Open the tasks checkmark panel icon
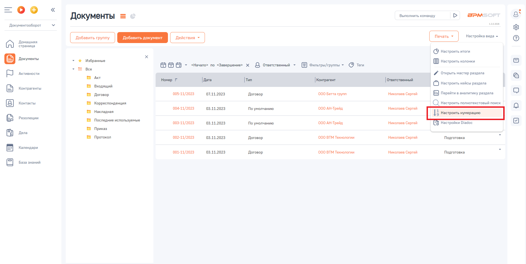The width and height of the screenshot is (526, 264). [x=516, y=121]
